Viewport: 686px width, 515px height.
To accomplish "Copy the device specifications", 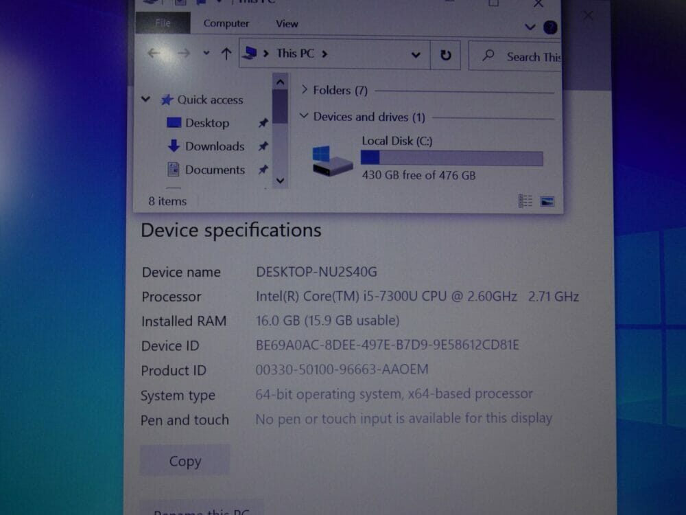I will pyautogui.click(x=185, y=461).
